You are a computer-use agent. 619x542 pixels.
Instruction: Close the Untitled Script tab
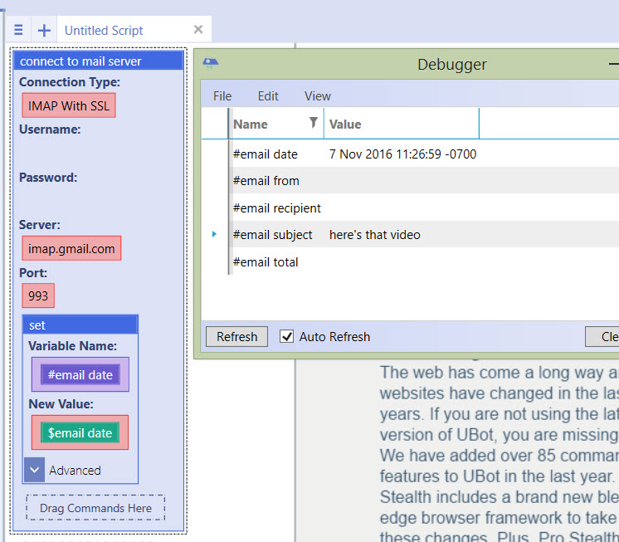pos(198,29)
